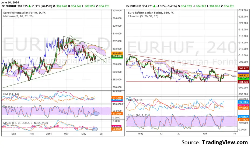The image size is (251, 148).
Task: Click the Jun time axis label
Action: [205, 133]
